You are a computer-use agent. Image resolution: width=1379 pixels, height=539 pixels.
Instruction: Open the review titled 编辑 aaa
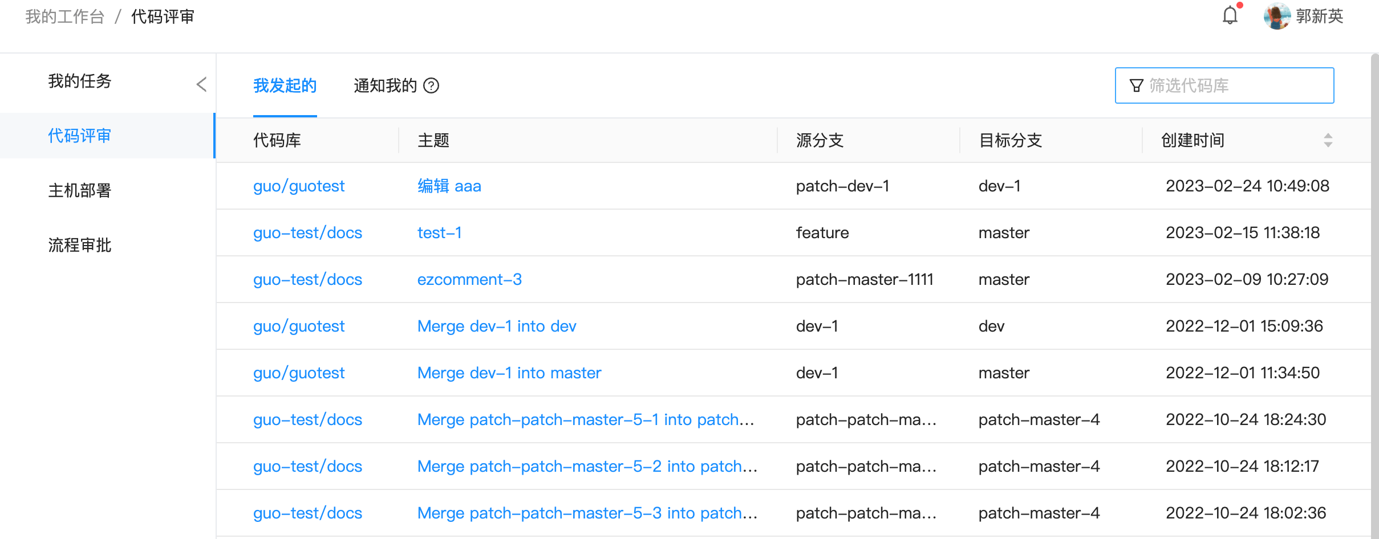click(x=449, y=186)
